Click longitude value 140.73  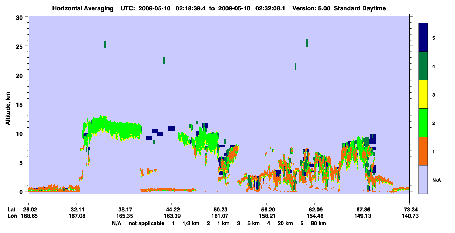[410, 216]
